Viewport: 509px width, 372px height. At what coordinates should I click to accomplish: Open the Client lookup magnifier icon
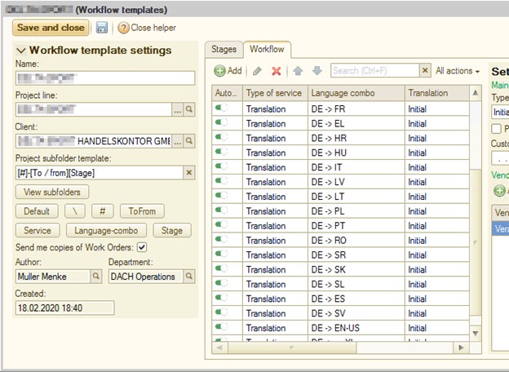coord(189,140)
